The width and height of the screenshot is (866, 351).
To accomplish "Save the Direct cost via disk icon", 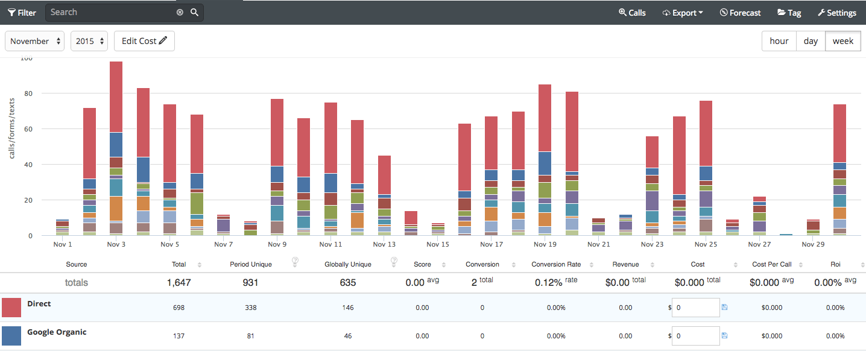I will (x=724, y=308).
